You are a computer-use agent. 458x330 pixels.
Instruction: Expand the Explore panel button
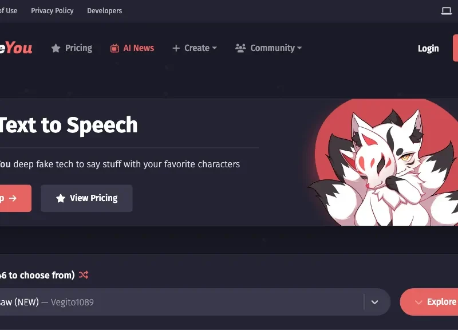(x=429, y=302)
